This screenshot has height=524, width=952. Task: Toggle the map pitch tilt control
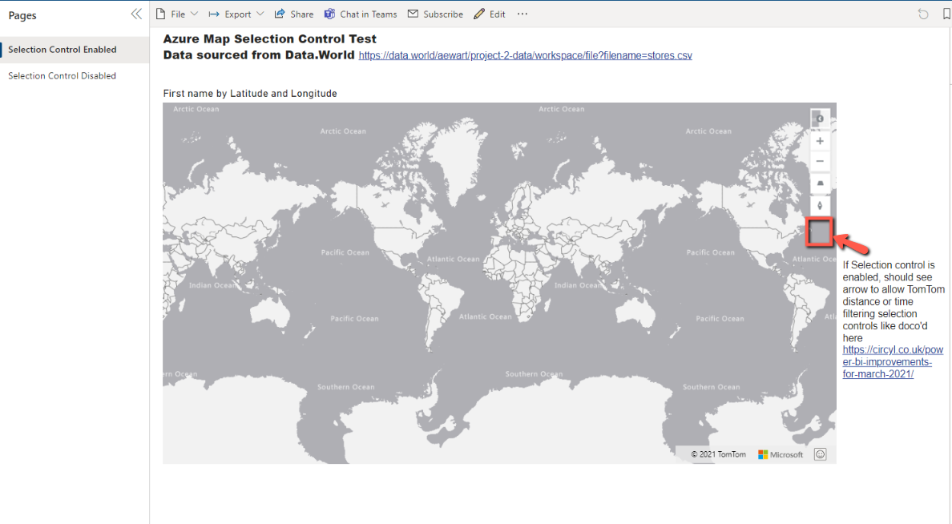point(820,183)
